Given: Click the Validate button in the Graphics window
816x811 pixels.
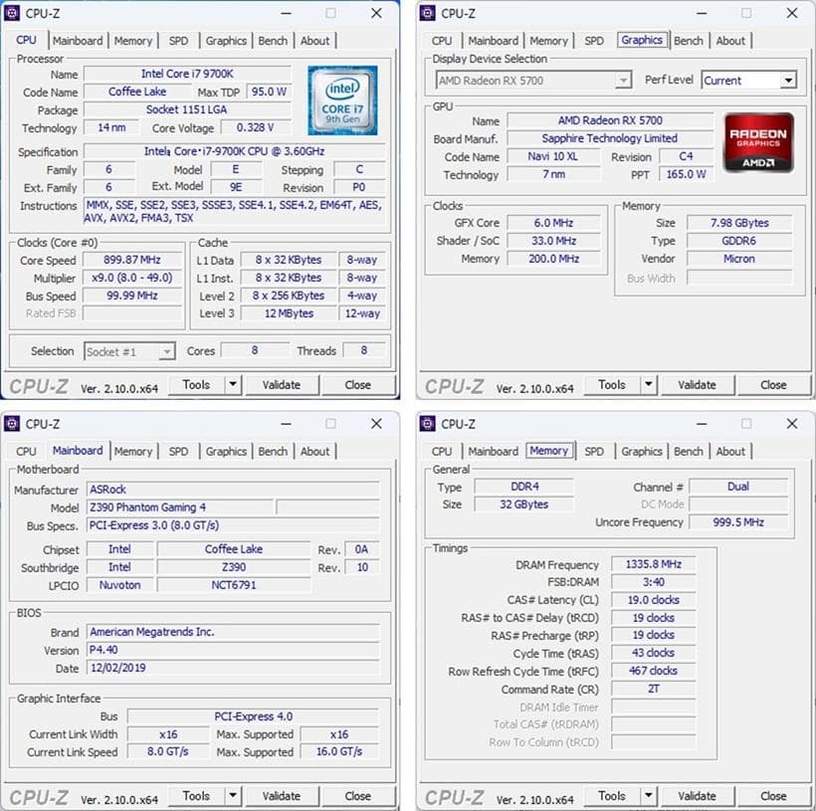Looking at the screenshot, I should click(x=698, y=384).
